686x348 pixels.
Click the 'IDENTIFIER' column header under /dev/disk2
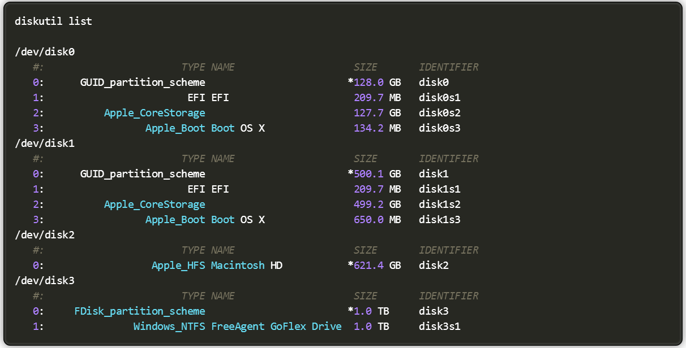click(x=448, y=250)
